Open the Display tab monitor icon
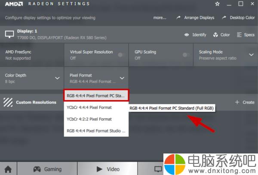258x175 pixels. [158, 169]
